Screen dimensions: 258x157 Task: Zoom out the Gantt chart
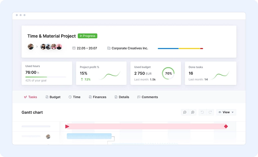click(x=185, y=112)
